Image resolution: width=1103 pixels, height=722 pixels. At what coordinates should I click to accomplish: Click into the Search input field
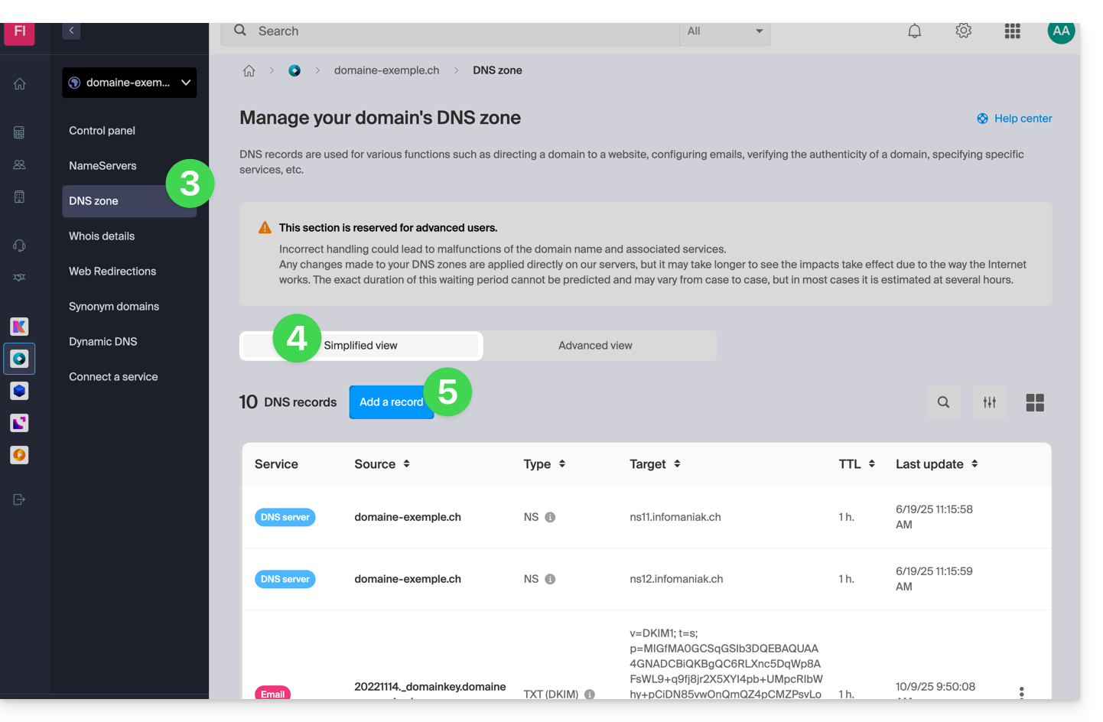(459, 31)
